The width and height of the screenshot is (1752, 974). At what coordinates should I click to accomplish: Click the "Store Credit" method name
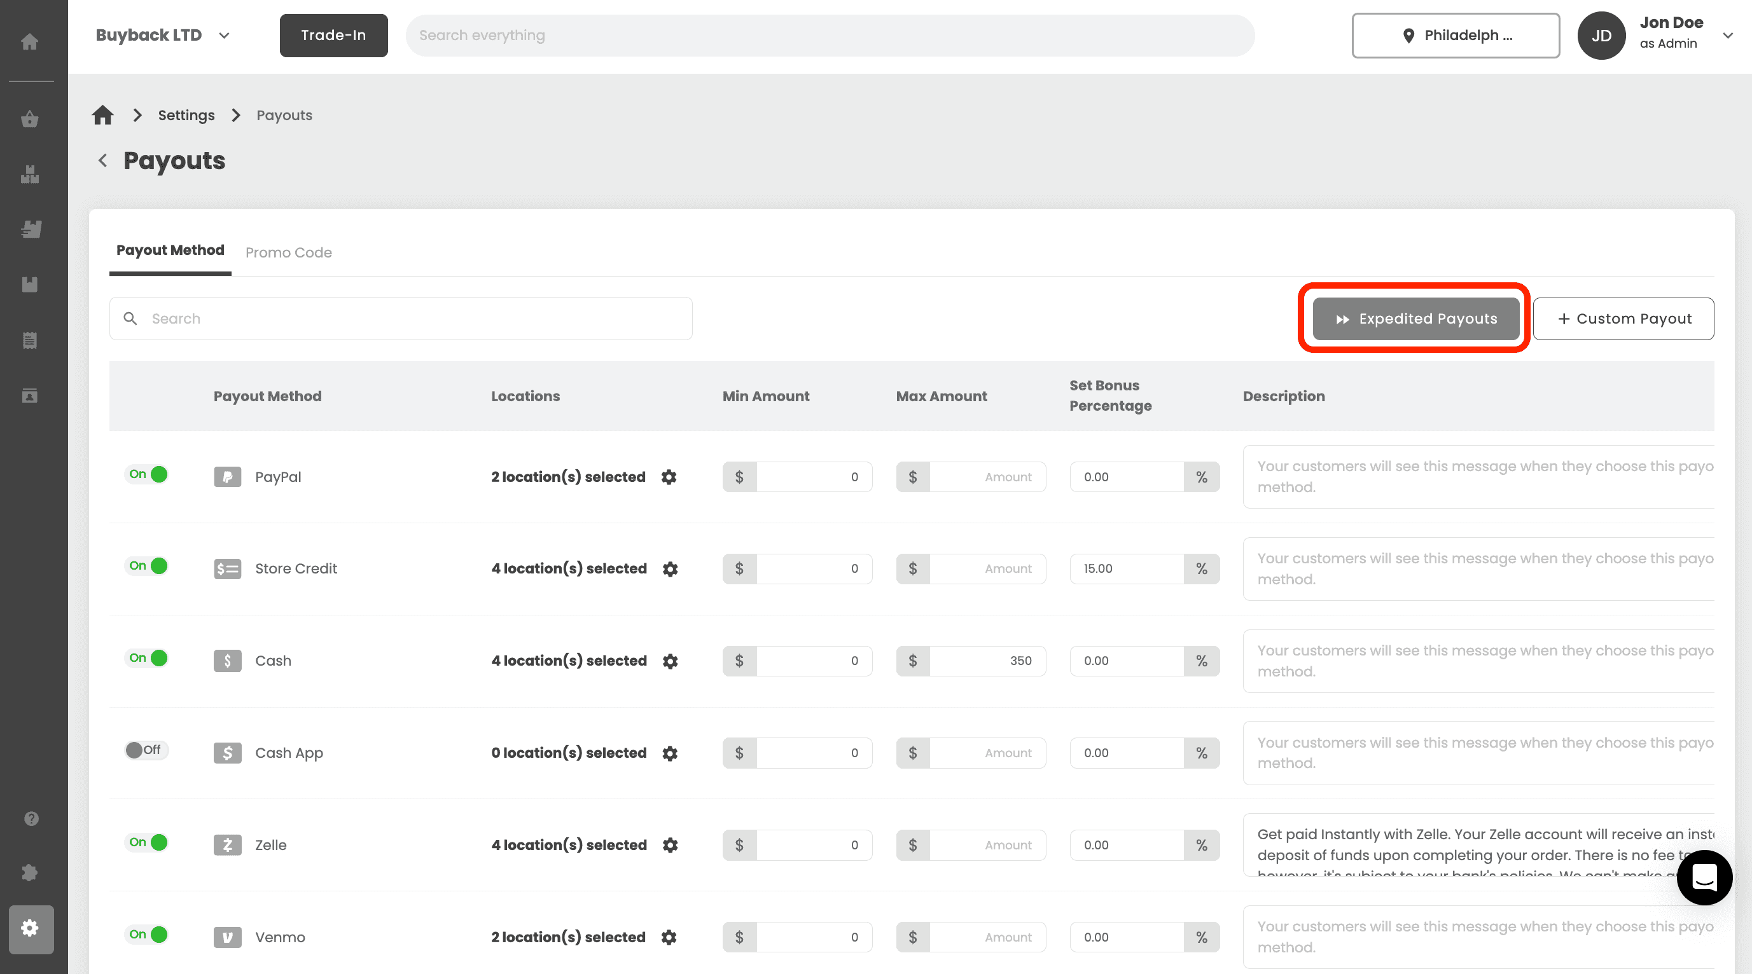coord(296,569)
